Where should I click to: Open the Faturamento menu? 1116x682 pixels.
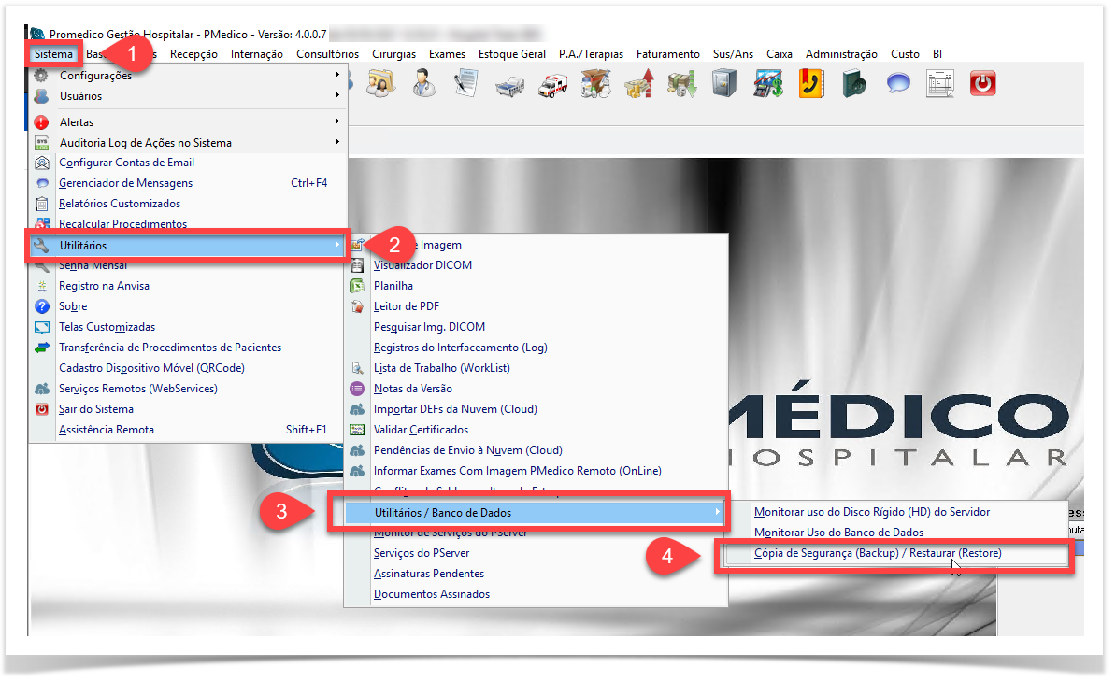tap(667, 54)
